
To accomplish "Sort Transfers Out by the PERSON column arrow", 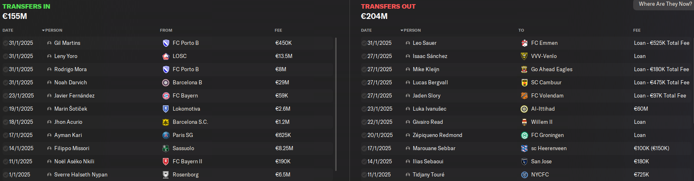I will pos(402,30).
